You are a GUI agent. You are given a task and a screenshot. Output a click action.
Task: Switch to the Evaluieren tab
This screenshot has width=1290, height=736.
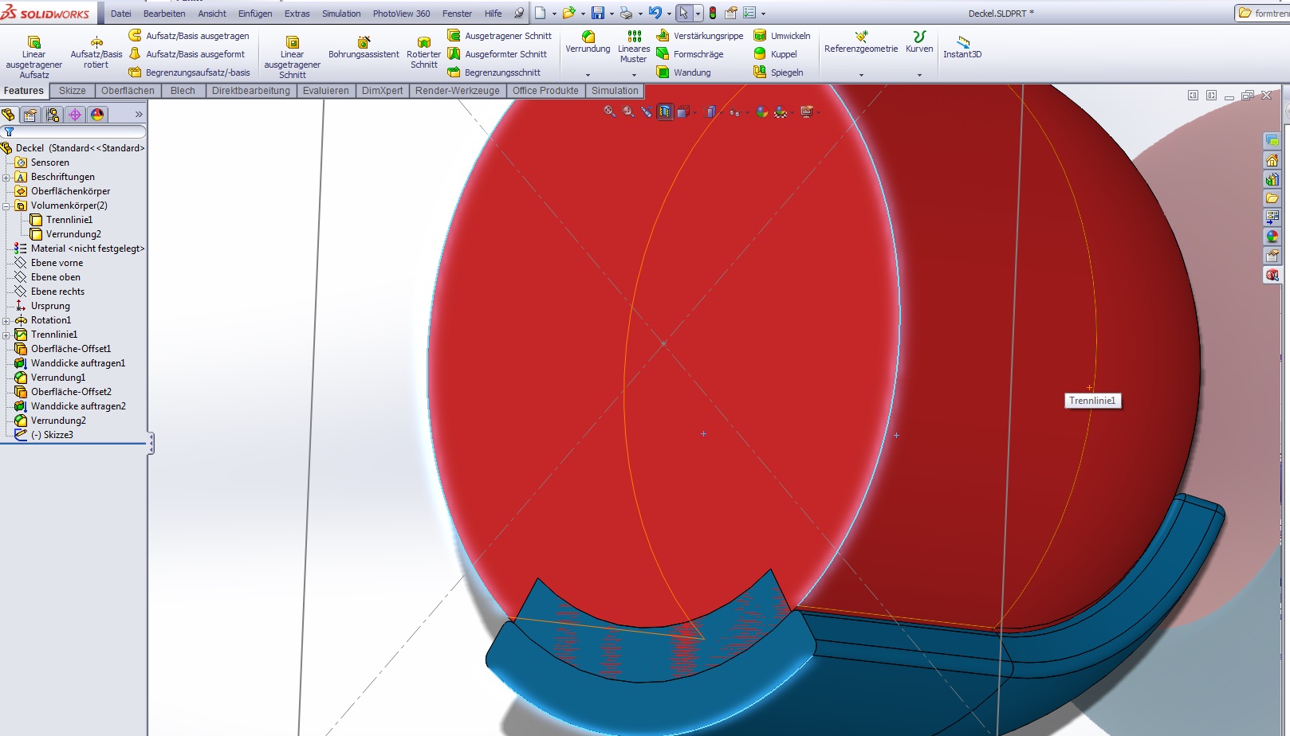tap(325, 91)
